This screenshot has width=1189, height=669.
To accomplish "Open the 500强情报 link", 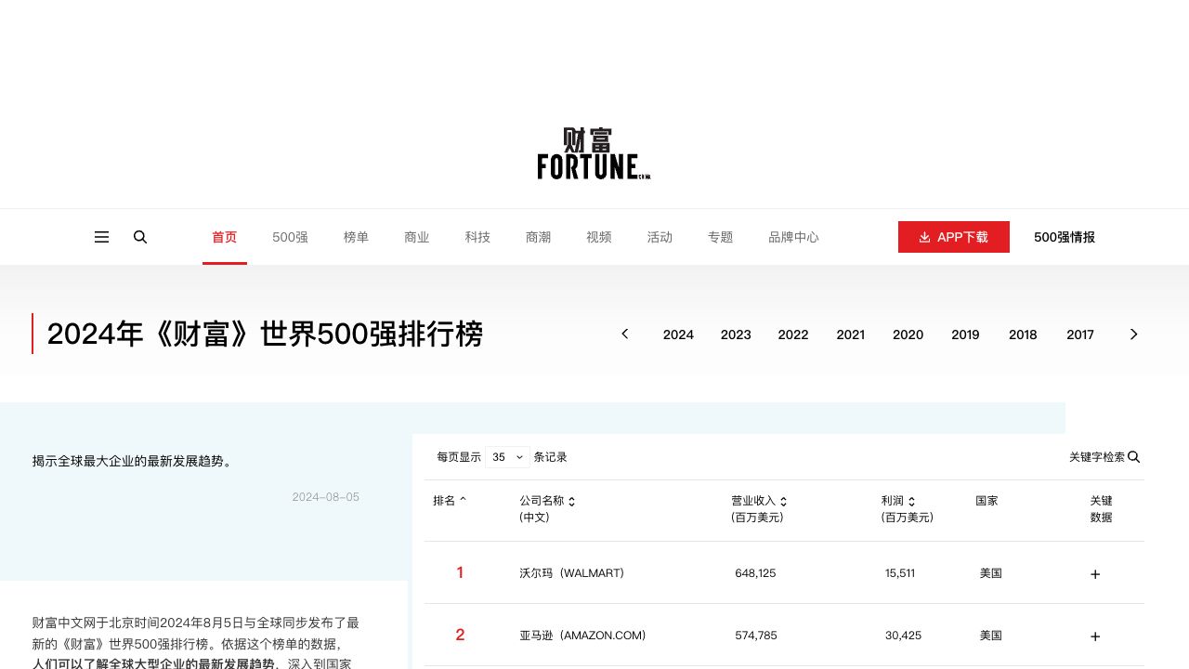I will 1064,237.
